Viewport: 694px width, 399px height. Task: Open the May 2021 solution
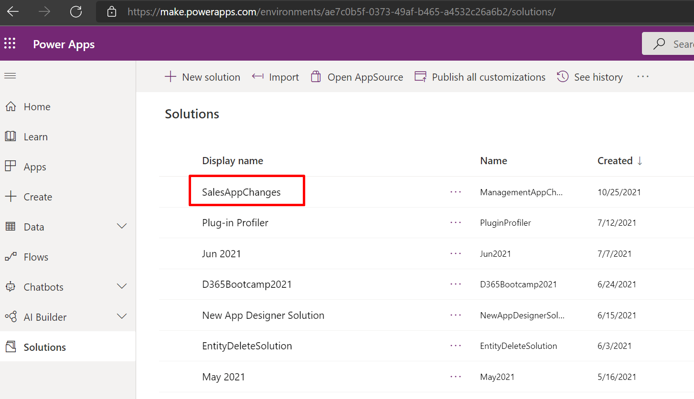point(224,377)
